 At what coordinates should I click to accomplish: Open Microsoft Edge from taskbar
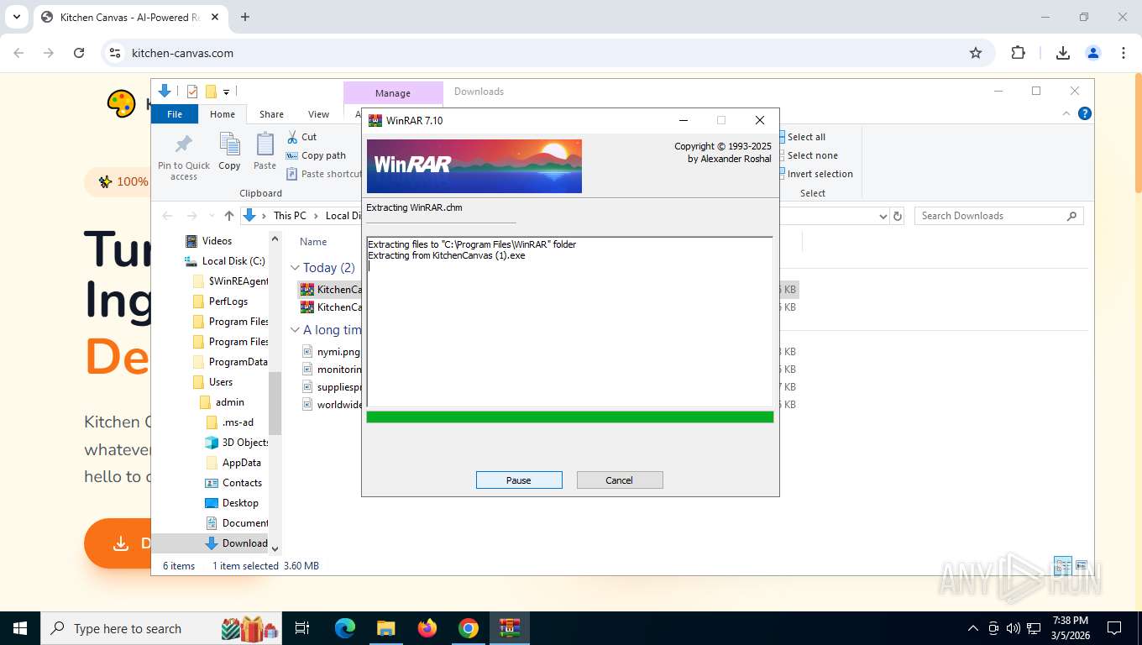click(x=344, y=628)
